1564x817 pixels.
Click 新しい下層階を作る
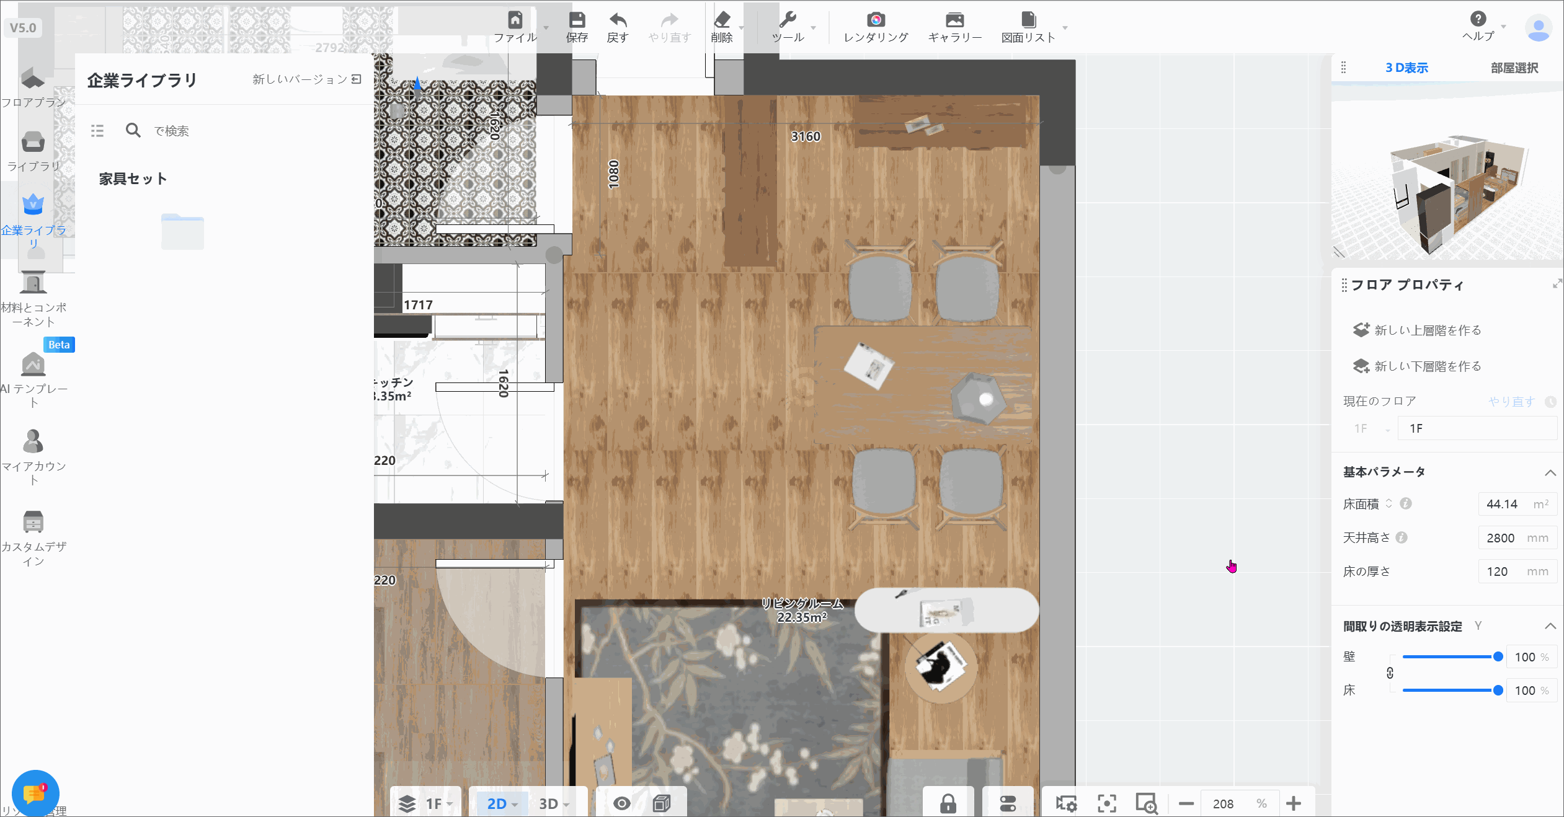[1417, 366]
